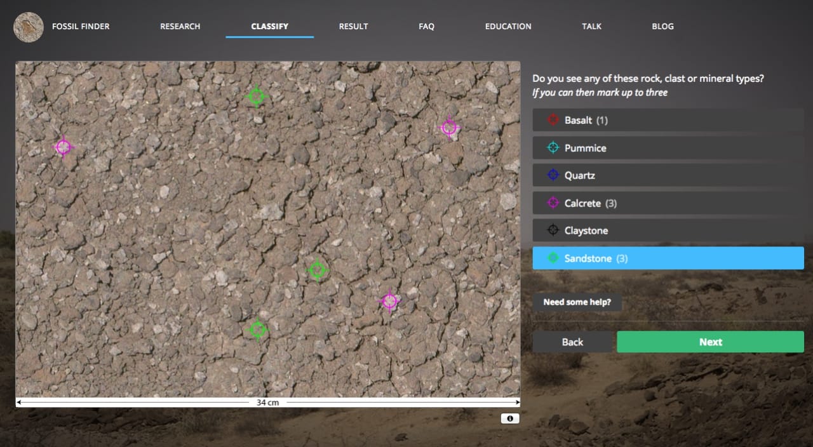Switch to the Talk tab

coord(591,26)
